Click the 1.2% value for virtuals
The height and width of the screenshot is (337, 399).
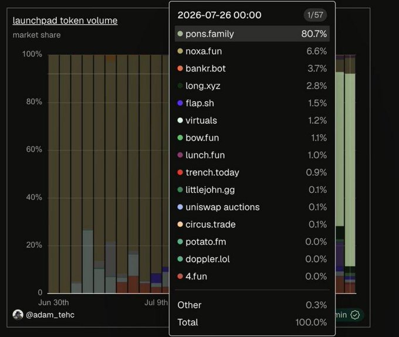317,120
